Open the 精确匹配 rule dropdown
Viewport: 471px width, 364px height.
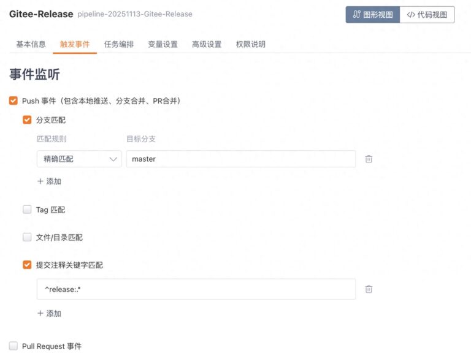click(79, 159)
